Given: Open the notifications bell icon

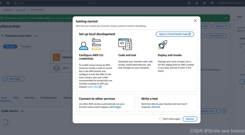Looking at the screenshot, I should pos(197,3).
